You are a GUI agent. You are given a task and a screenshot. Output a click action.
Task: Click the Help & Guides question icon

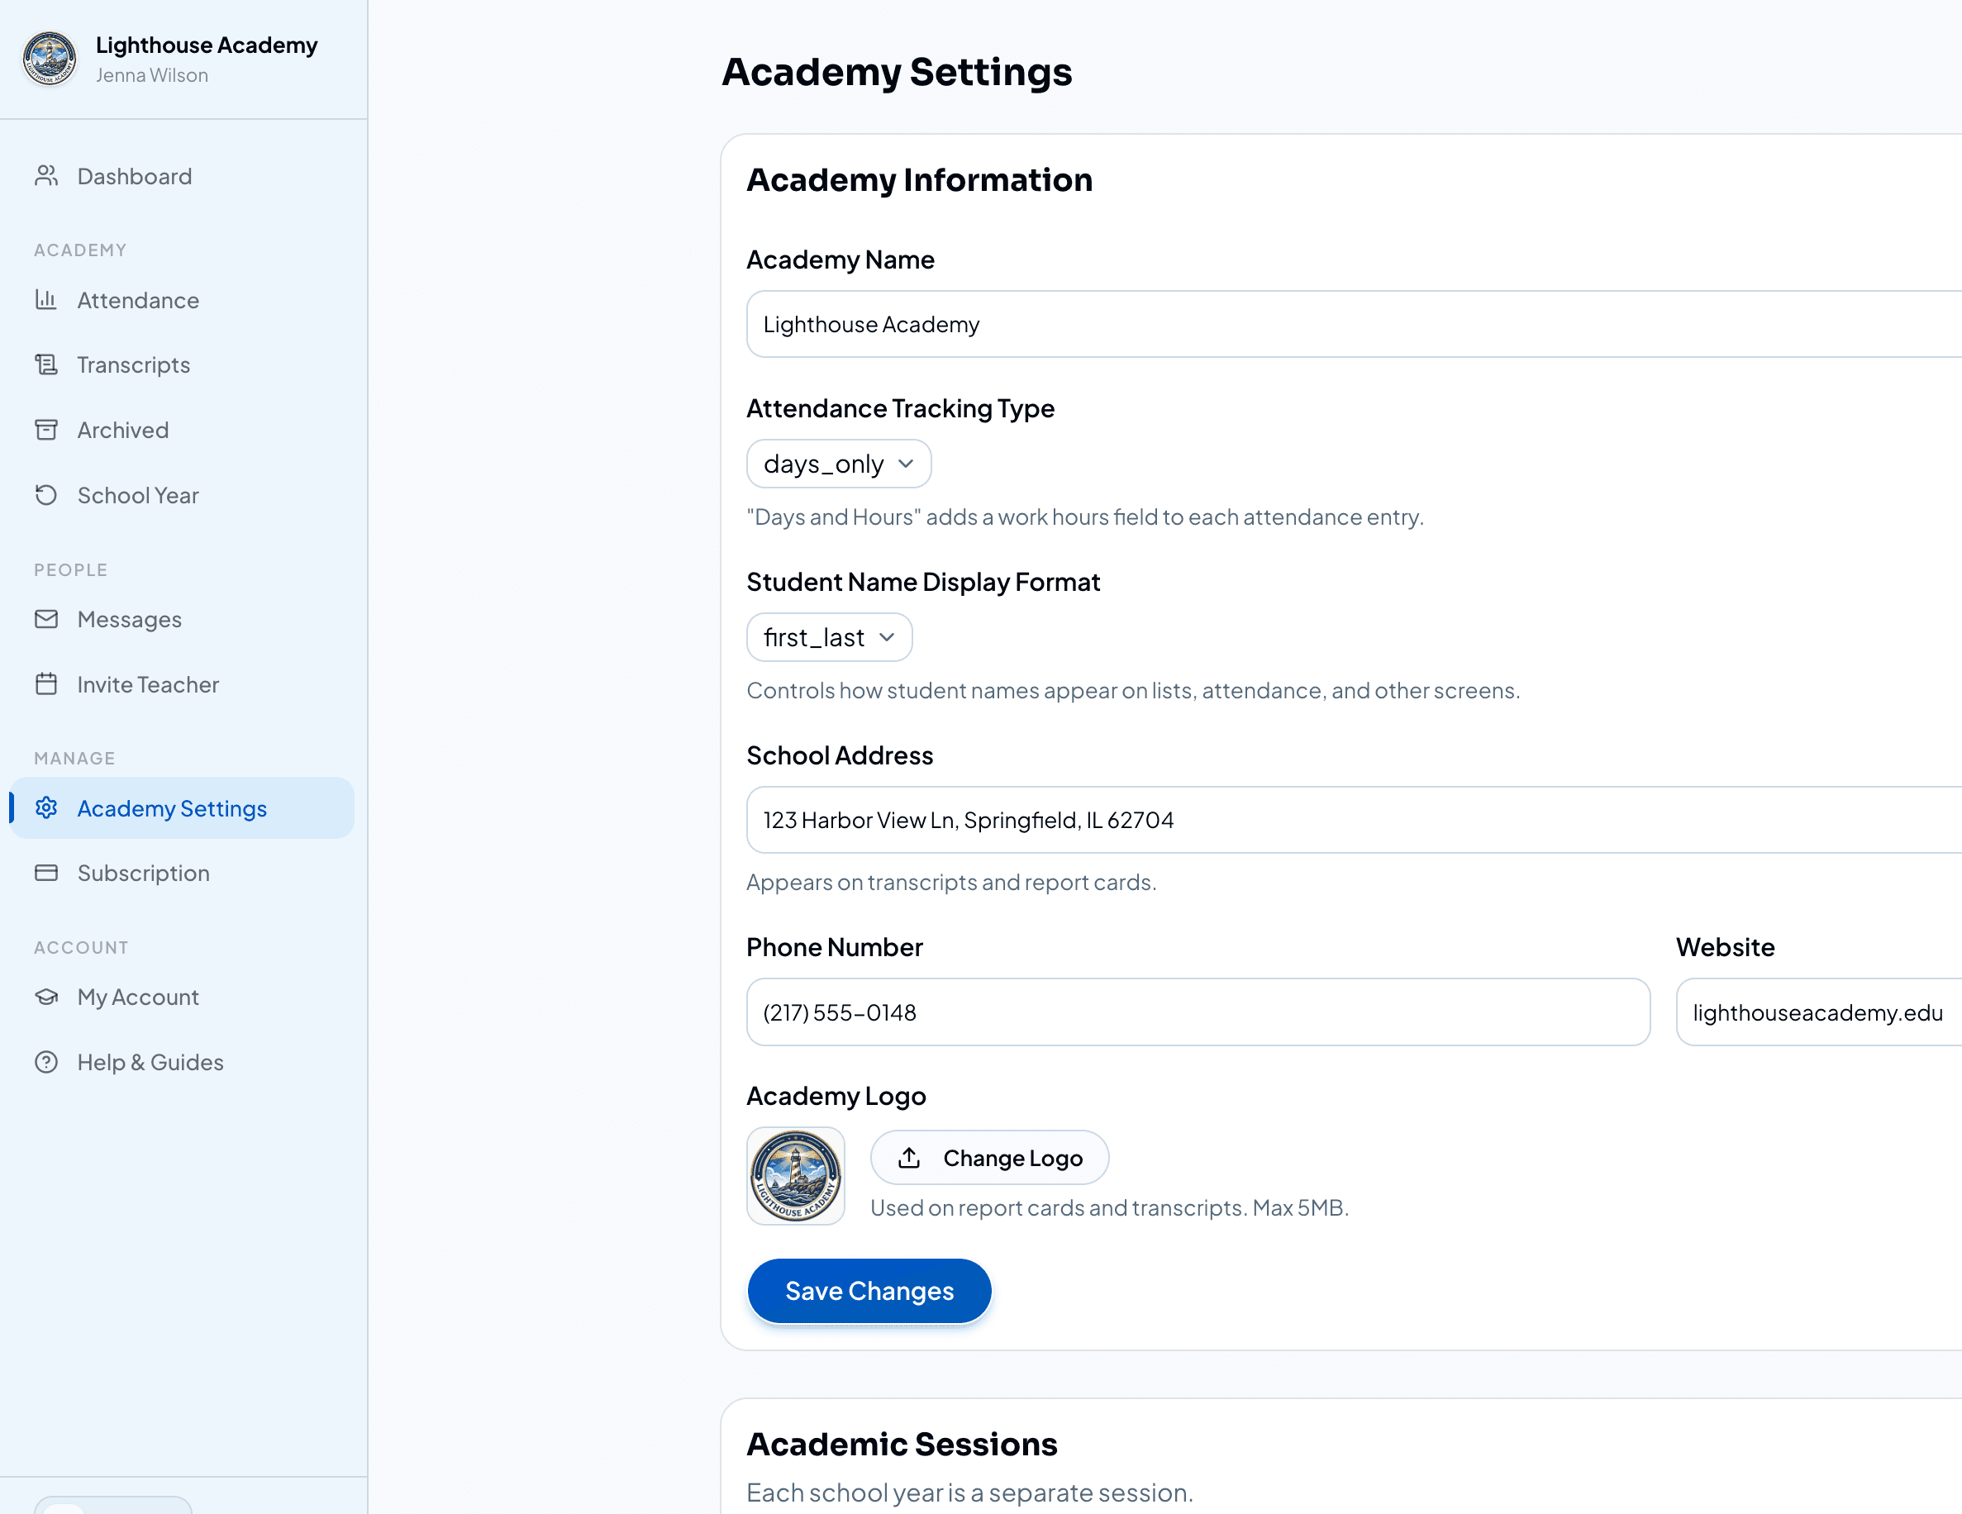pos(45,1062)
